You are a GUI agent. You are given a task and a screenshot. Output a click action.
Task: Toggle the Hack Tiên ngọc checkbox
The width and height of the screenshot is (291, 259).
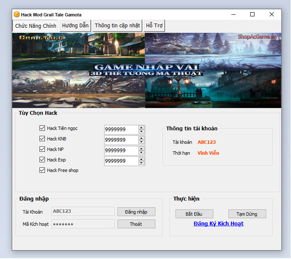coord(42,128)
